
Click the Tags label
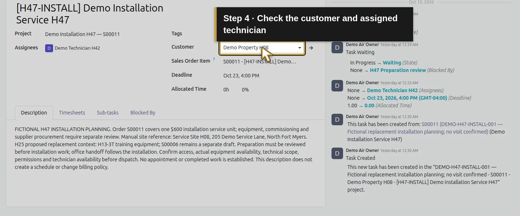click(x=177, y=33)
